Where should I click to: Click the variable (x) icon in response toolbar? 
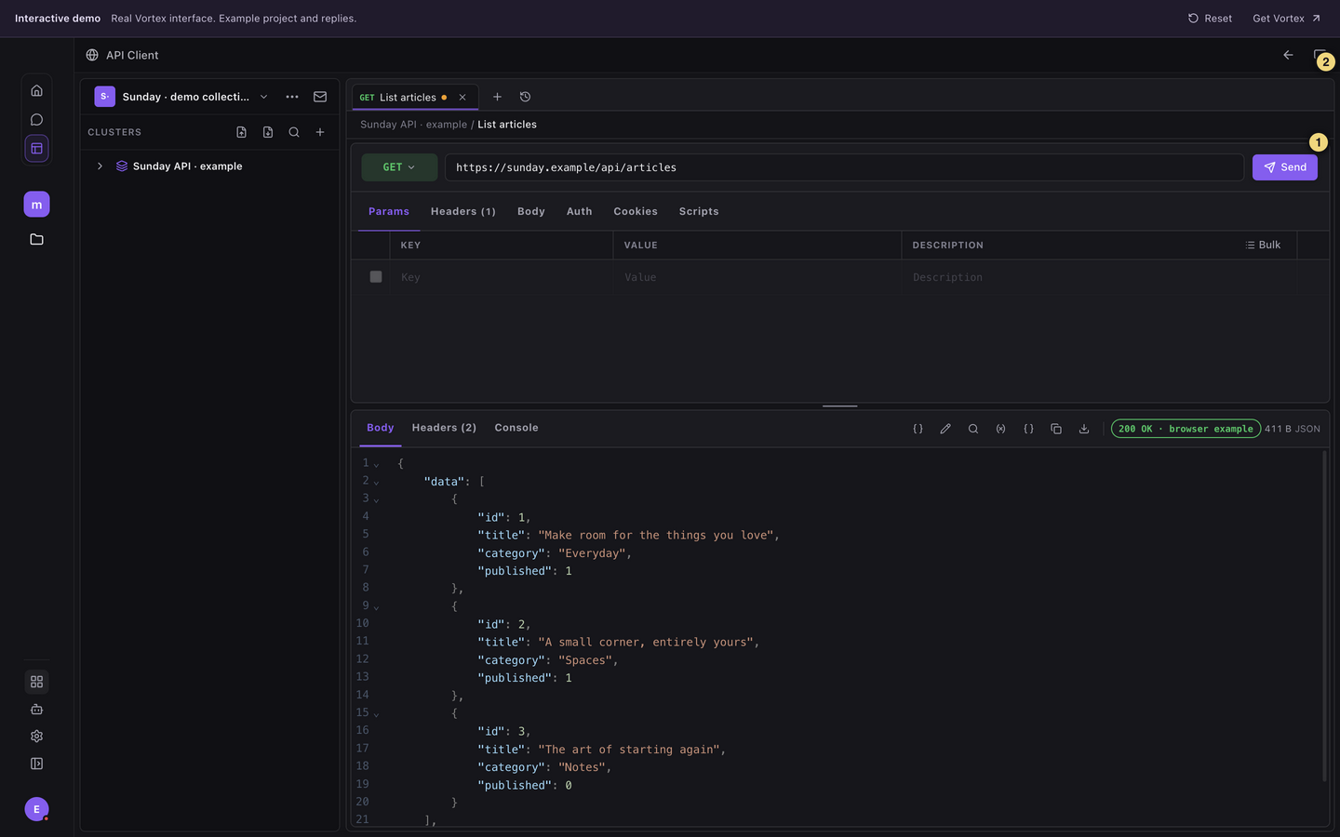(1000, 429)
